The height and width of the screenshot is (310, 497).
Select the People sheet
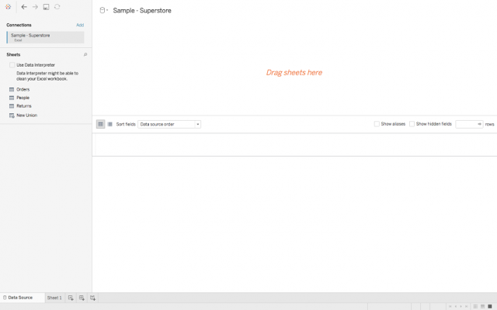tap(23, 98)
